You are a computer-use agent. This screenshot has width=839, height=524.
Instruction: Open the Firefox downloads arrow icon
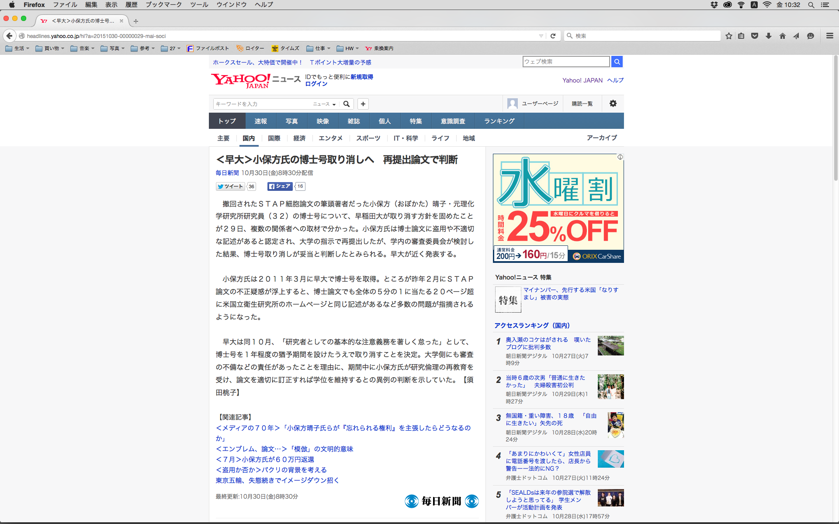pos(769,36)
